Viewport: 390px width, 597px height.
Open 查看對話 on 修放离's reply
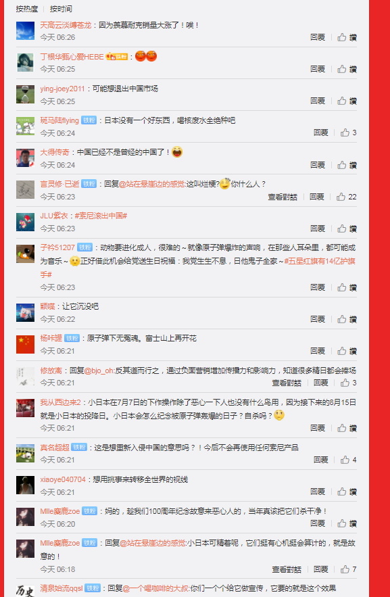286,383
